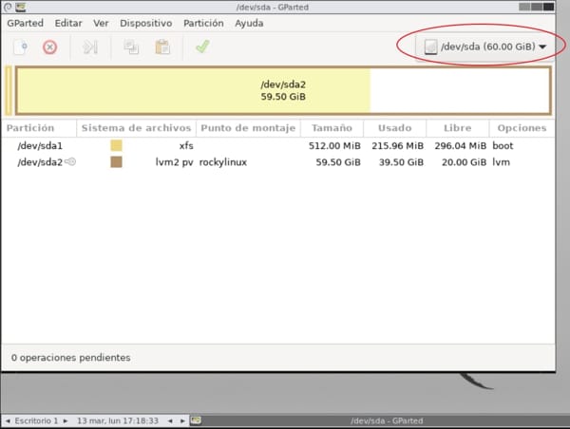Click the 59.50 GiB size cell in table

pos(338,162)
